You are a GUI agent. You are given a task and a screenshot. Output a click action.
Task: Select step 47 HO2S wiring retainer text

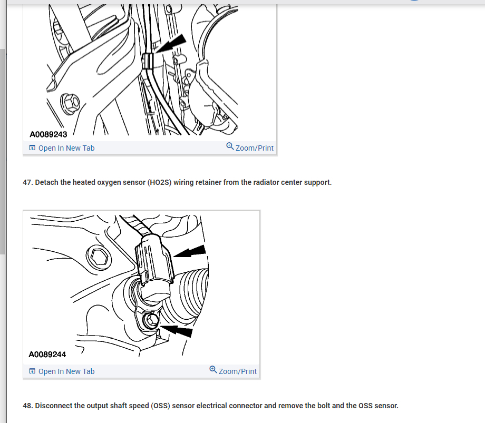(x=177, y=182)
